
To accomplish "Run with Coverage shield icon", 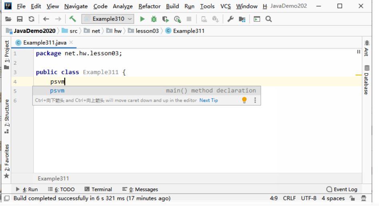I will 166,19.
